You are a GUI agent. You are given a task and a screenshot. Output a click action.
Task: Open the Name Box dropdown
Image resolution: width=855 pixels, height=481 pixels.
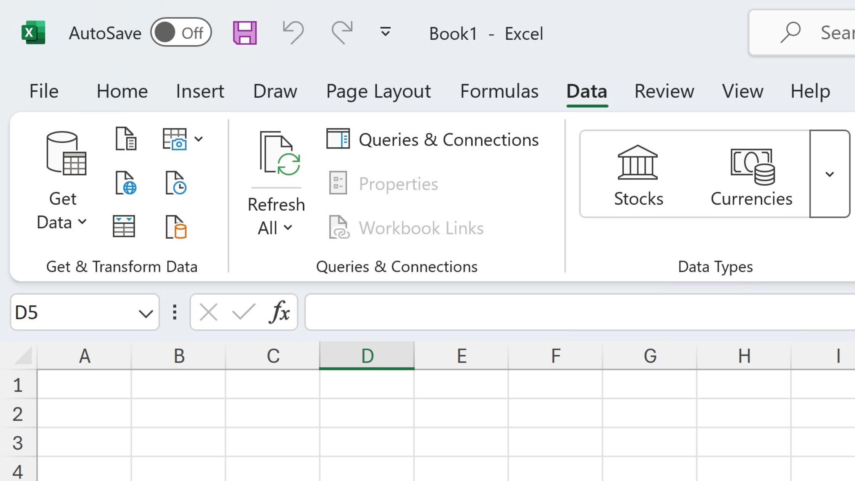146,313
